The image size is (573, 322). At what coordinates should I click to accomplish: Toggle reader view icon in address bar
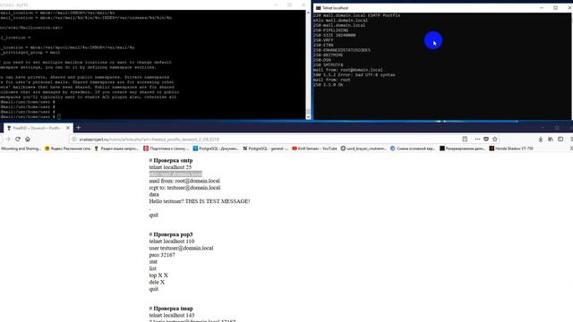click(x=465, y=140)
